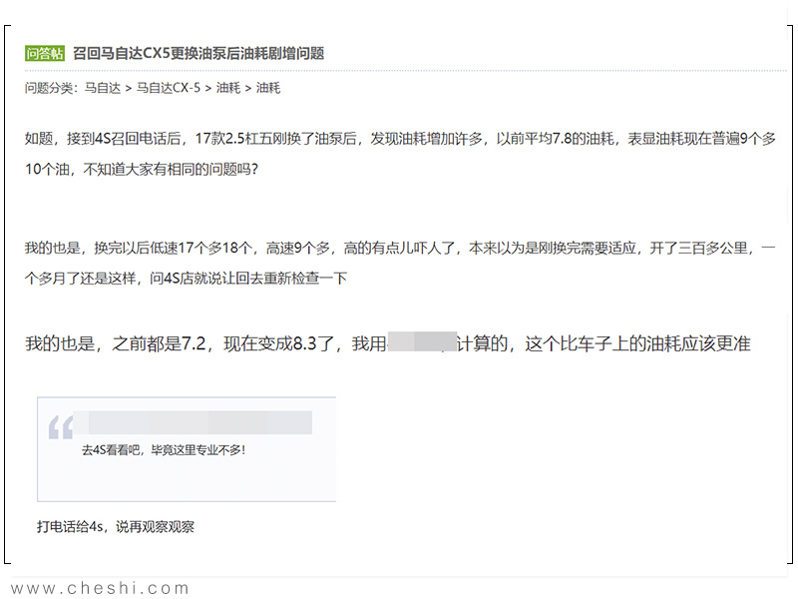Click the label 问题分类:
Screen dimensions: 798x599
click(x=51, y=88)
